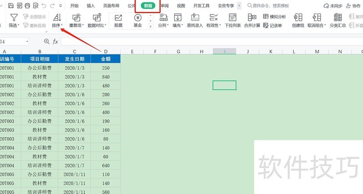Click the 筛选 filter funnel icon
This screenshot has width=363, height=194.
(x=14, y=18)
